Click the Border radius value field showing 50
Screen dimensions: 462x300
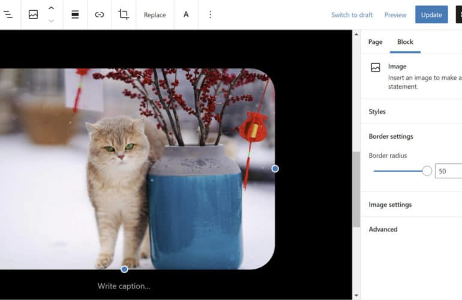tap(448, 171)
